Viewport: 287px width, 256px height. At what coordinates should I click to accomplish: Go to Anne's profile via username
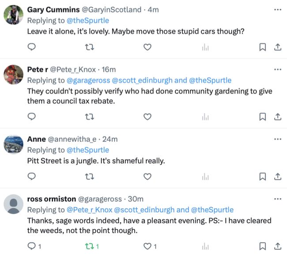pos(37,139)
